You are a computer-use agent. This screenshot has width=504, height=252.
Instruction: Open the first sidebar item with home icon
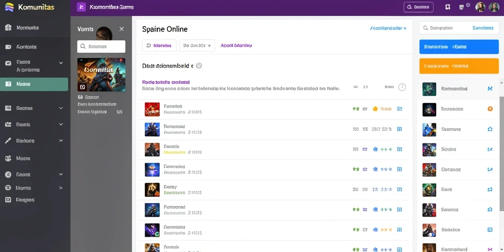tap(34, 28)
